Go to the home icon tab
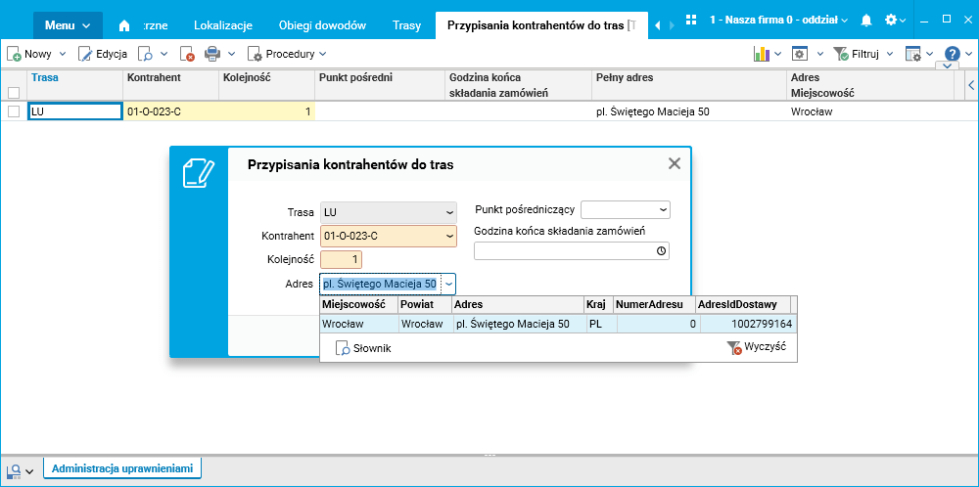 pyautogui.click(x=124, y=25)
